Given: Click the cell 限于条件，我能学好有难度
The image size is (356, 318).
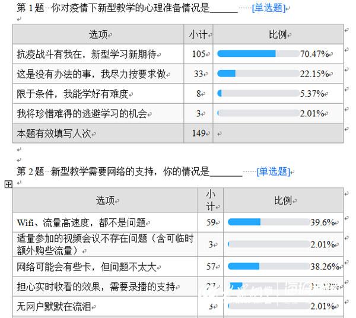Looking at the screenshot, I should (x=98, y=94).
